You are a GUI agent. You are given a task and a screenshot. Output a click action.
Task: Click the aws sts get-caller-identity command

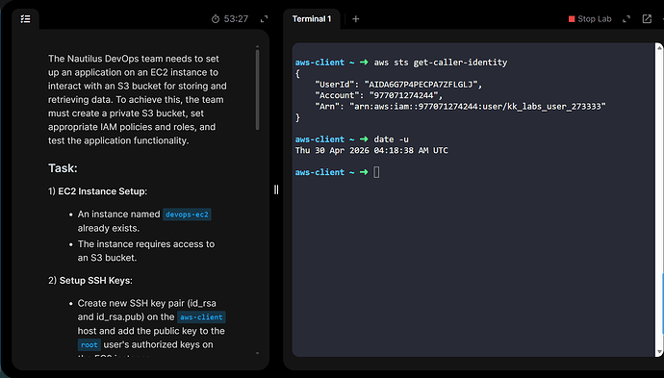(441, 63)
